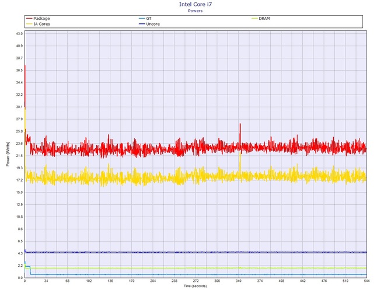Image resolution: width=391 pixels, height=293 pixels.
Task: Click the 4.3 y-axis value
Action: click(20, 253)
